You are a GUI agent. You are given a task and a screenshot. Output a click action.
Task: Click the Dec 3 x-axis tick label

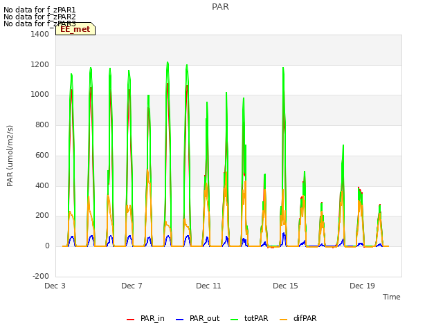coord(55,286)
